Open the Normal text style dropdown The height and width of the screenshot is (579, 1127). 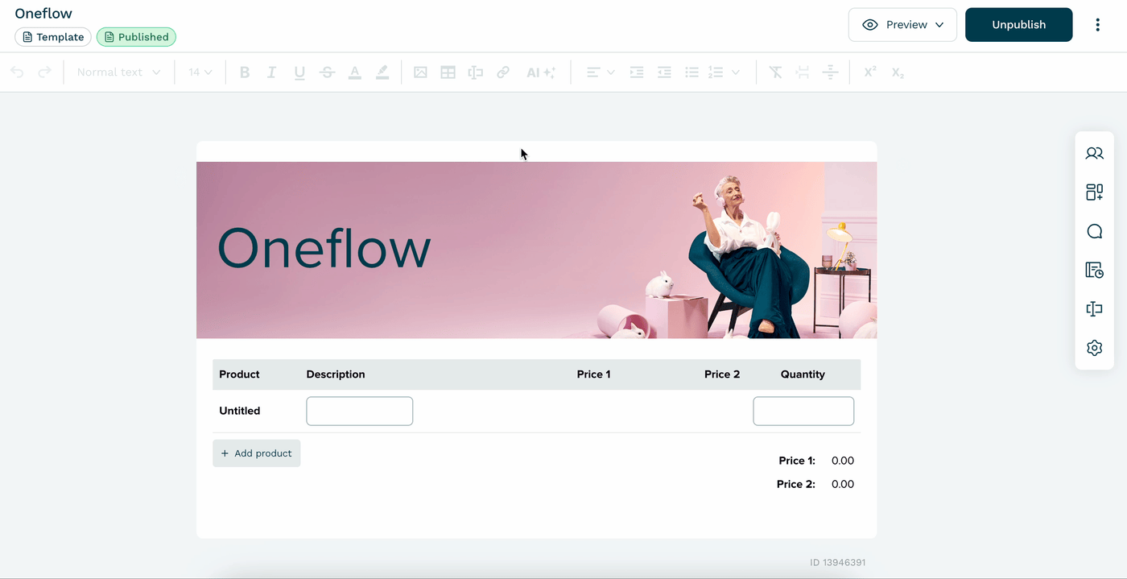pyautogui.click(x=118, y=72)
